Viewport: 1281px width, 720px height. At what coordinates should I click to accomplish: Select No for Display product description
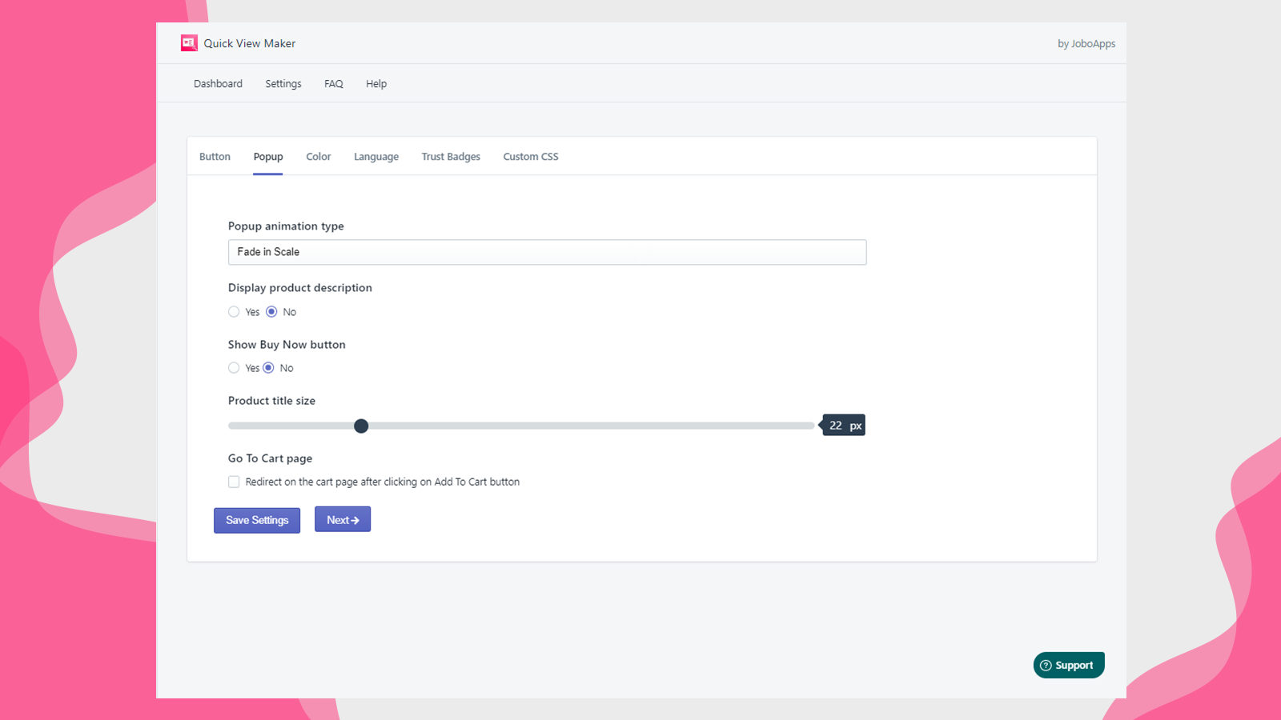271,311
